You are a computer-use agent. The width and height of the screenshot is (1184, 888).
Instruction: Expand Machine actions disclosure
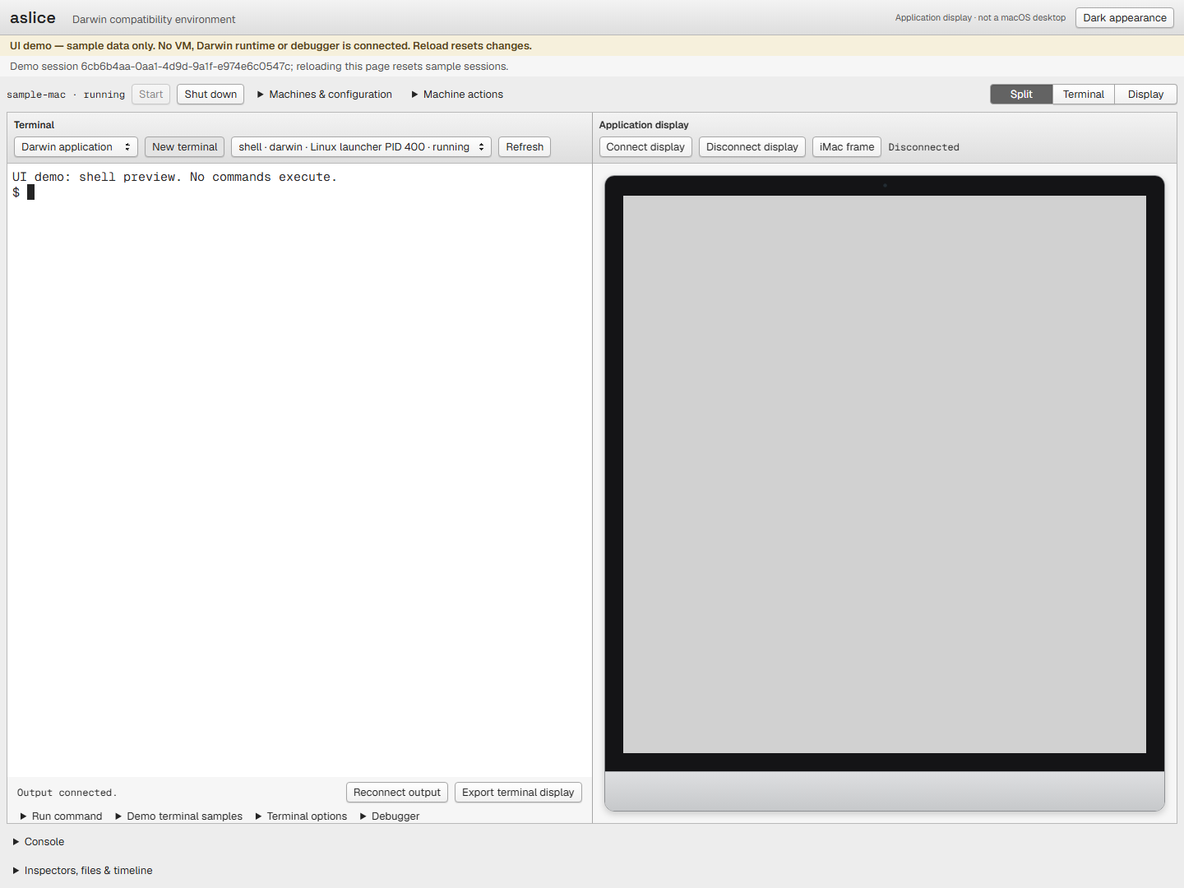point(457,95)
